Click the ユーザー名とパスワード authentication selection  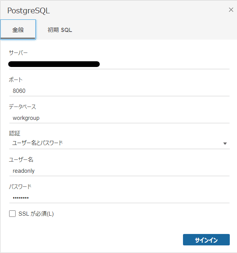click(38, 143)
